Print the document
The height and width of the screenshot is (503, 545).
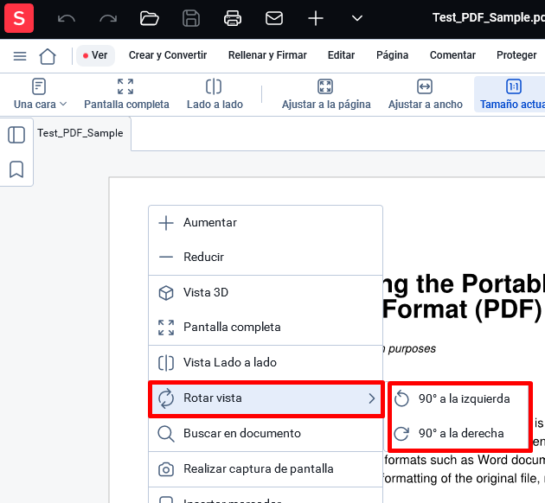(x=233, y=18)
